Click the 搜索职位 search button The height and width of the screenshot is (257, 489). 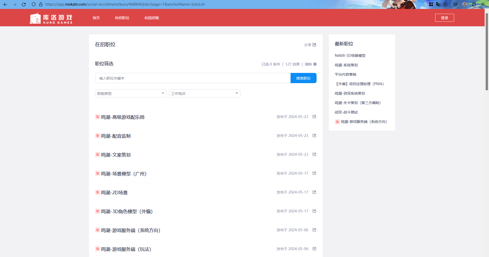click(x=304, y=78)
